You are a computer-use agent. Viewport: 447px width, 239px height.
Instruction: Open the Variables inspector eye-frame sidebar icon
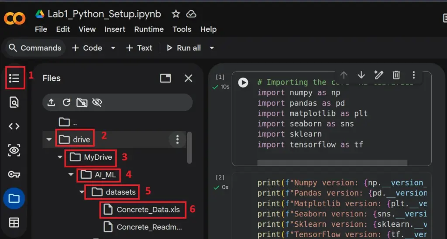click(x=14, y=150)
